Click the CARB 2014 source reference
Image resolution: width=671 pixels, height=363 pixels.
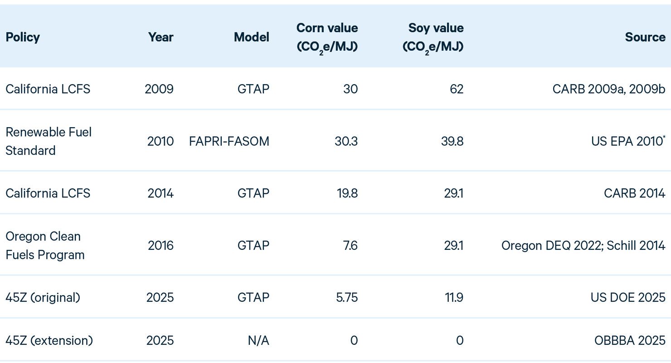click(x=634, y=193)
